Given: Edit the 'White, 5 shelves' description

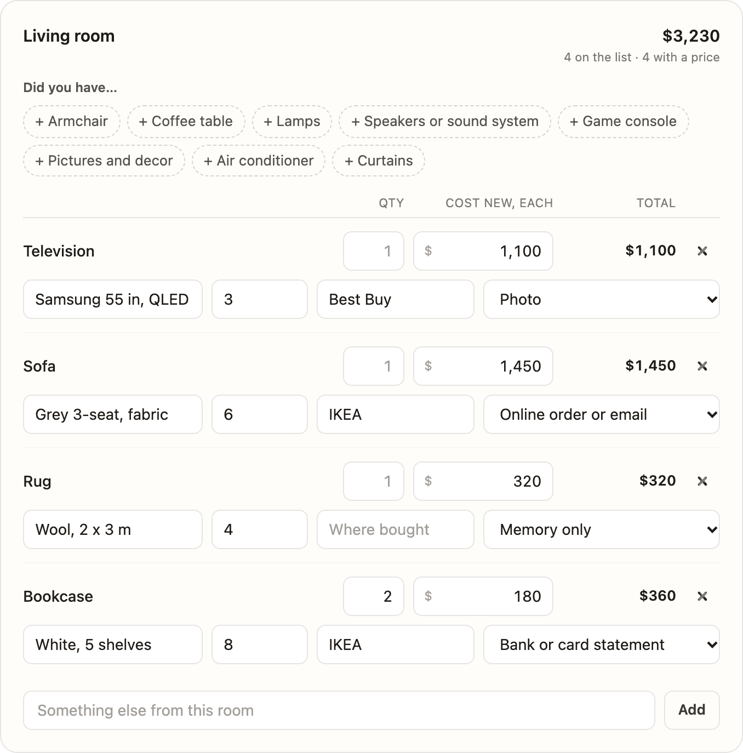Looking at the screenshot, I should click(113, 644).
